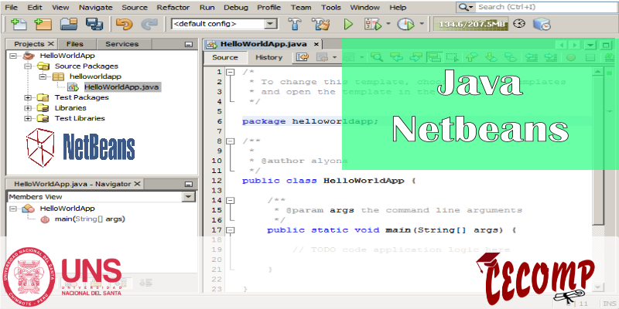Click Find Previous Occurrence icon
Screen dimensions: 619x309
pos(396,57)
